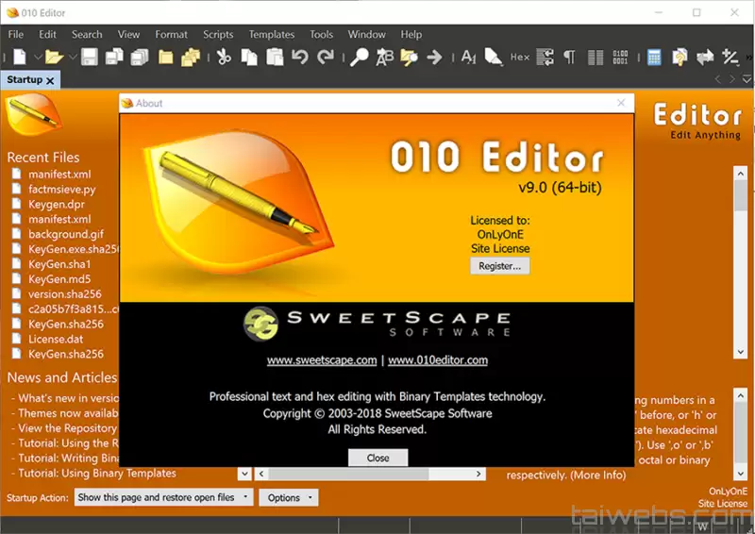Click the Copy toolbar icon

[249, 57]
